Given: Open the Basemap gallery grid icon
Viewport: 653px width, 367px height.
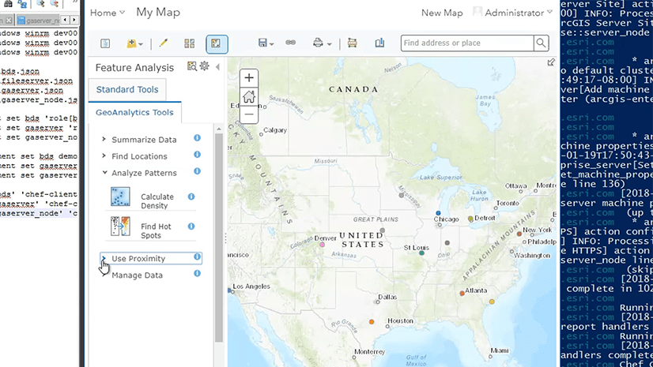Looking at the screenshot, I should 190,43.
